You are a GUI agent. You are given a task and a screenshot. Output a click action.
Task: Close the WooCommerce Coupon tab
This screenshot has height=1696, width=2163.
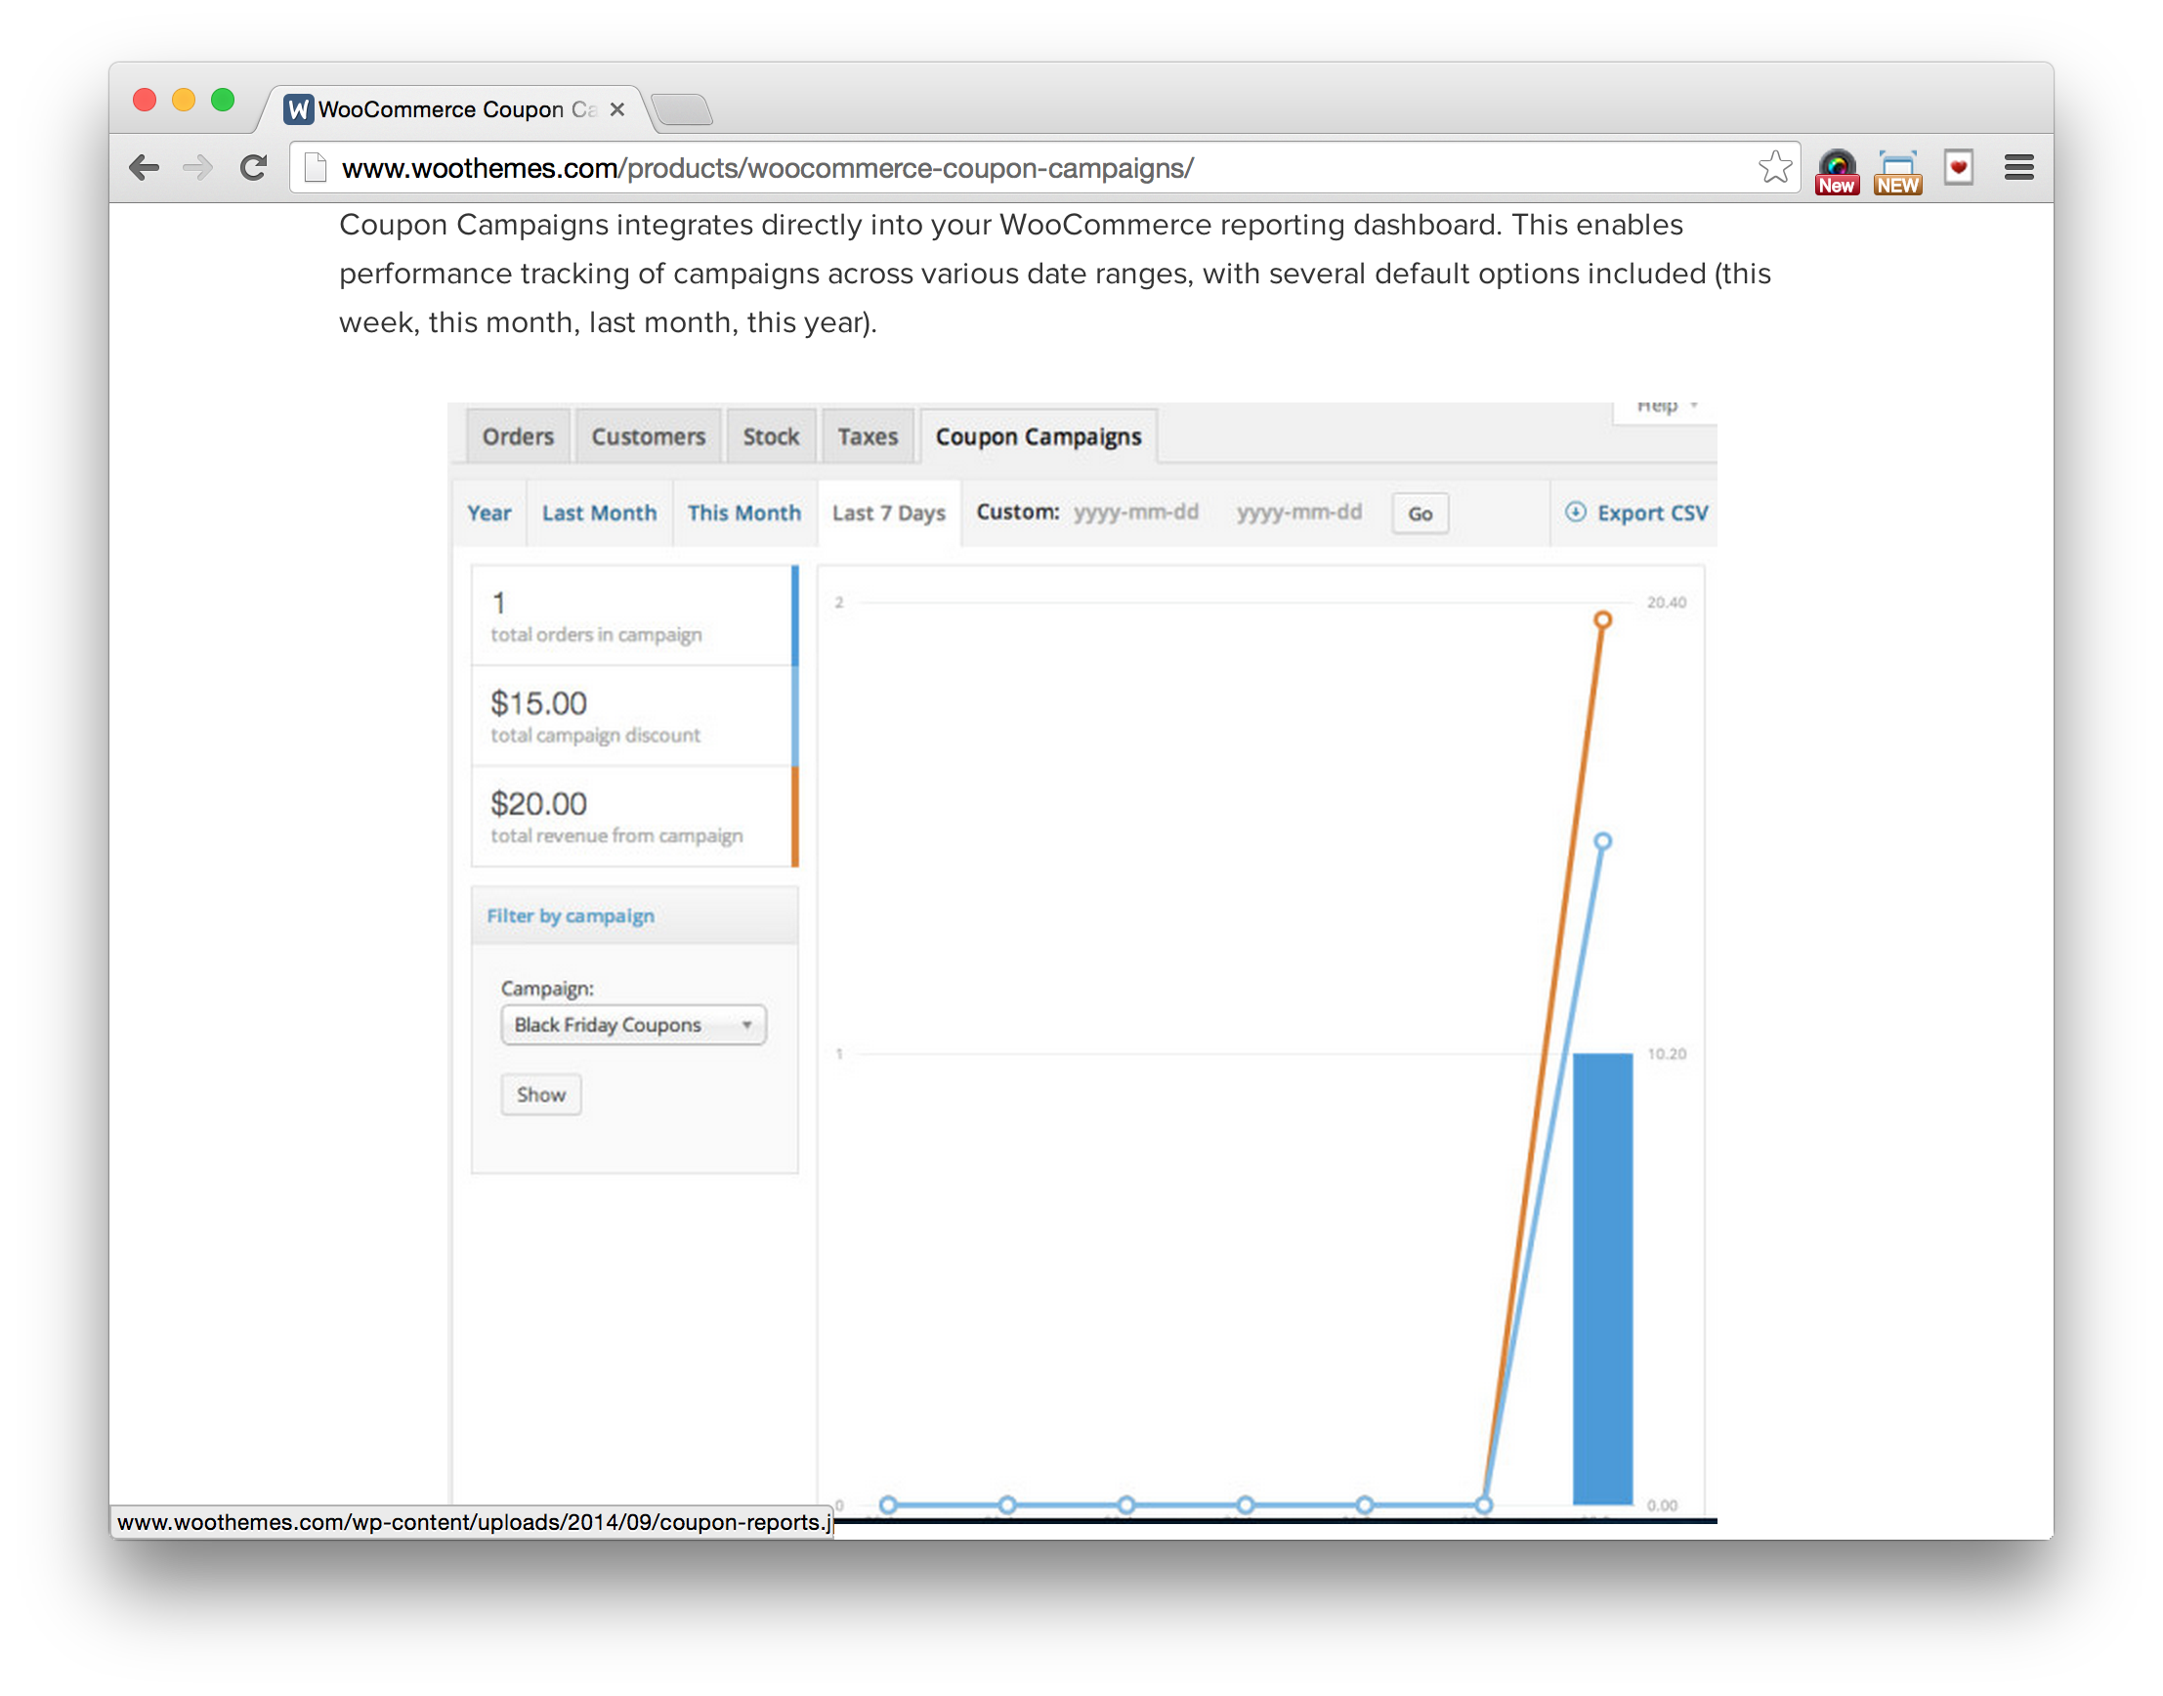[616, 109]
